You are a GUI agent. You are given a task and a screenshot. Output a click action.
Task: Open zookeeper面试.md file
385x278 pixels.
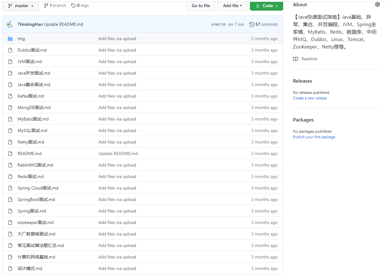click(x=35, y=222)
